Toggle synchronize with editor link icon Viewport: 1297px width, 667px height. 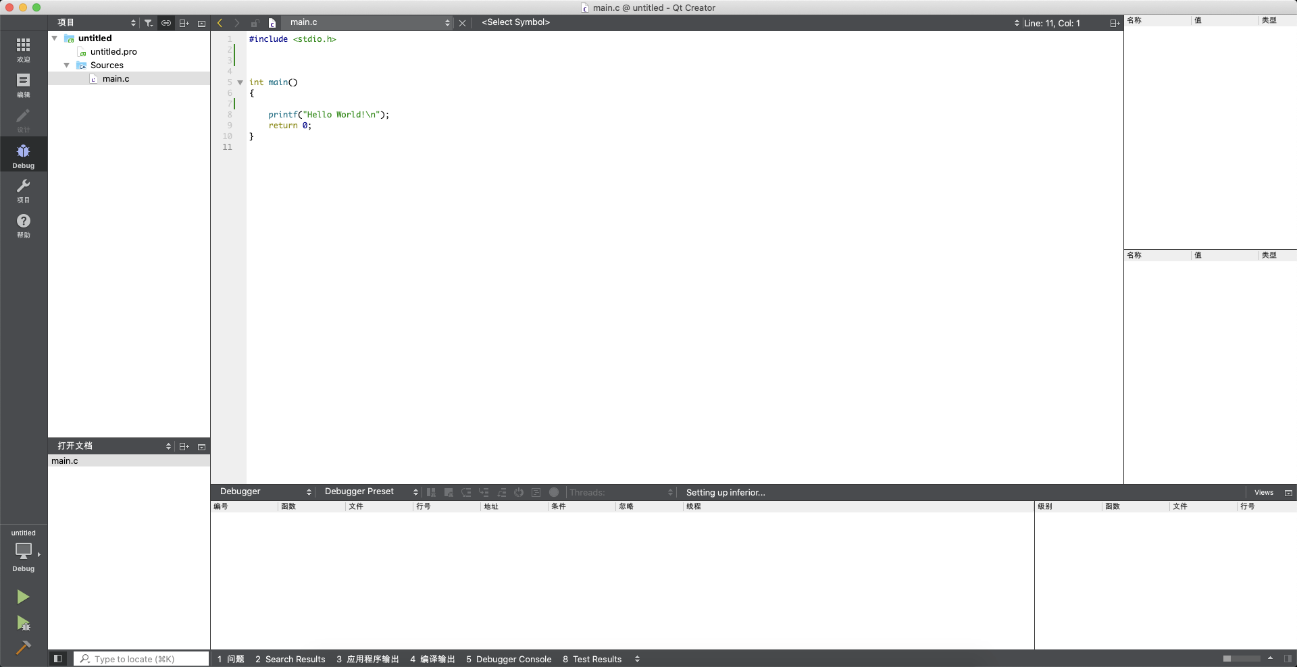pos(166,23)
